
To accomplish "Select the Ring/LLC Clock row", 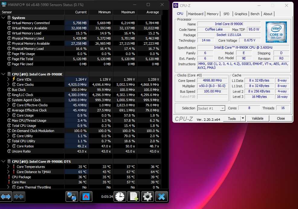I will point(81,95).
